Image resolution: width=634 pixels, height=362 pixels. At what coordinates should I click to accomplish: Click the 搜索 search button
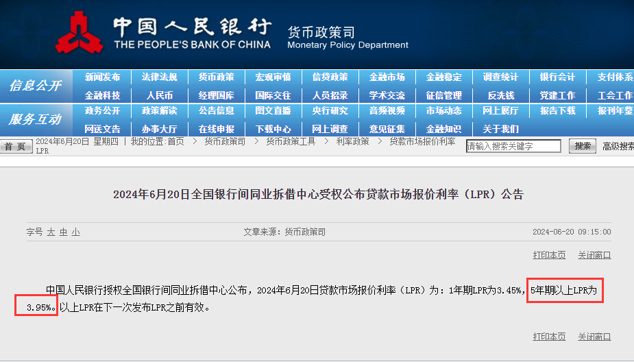point(583,146)
